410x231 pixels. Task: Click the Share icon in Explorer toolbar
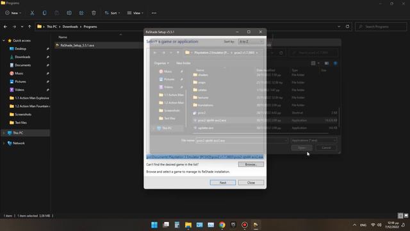(81, 13)
